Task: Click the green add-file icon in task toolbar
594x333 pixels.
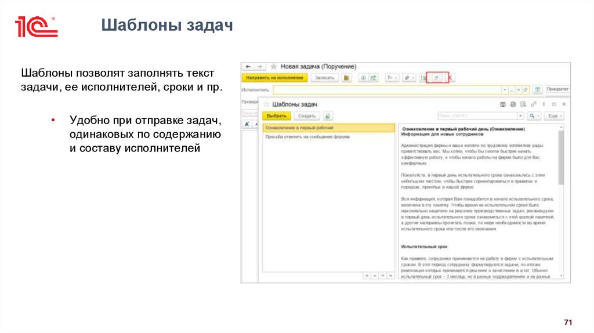Action: (374, 78)
